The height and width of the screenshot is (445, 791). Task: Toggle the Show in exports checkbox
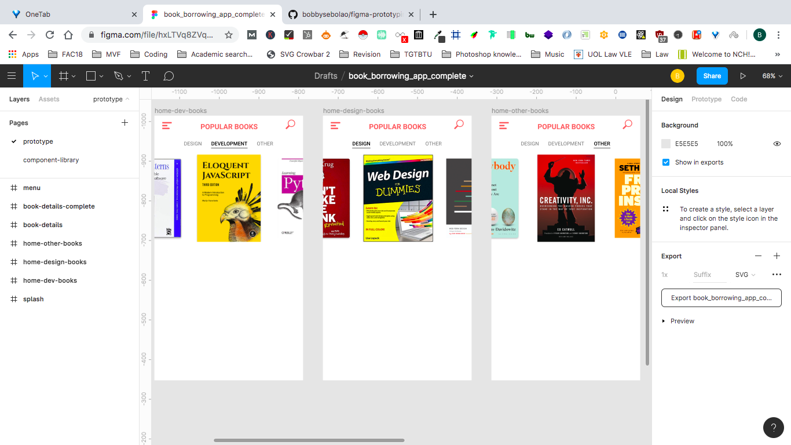(666, 162)
